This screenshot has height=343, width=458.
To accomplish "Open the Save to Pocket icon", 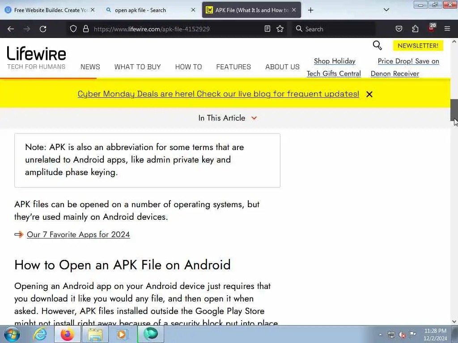I will tap(399, 29).
